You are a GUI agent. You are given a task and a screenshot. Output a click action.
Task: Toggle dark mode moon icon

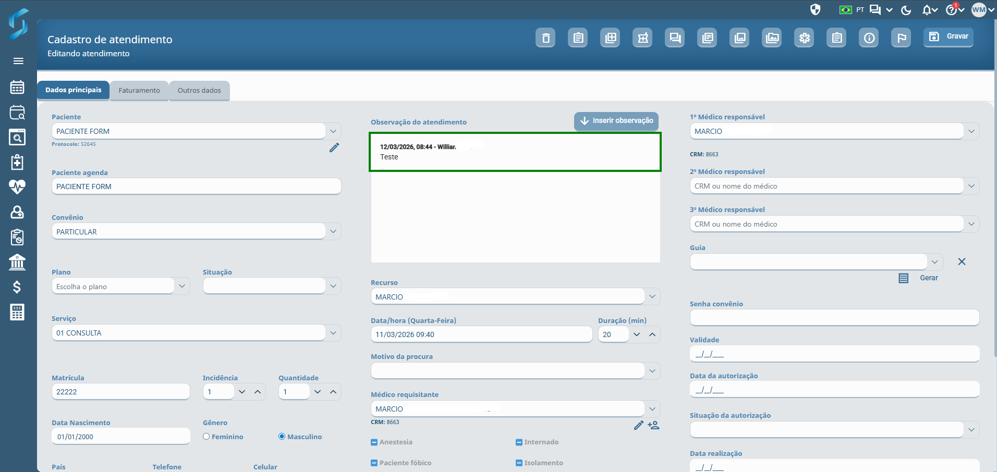(906, 10)
